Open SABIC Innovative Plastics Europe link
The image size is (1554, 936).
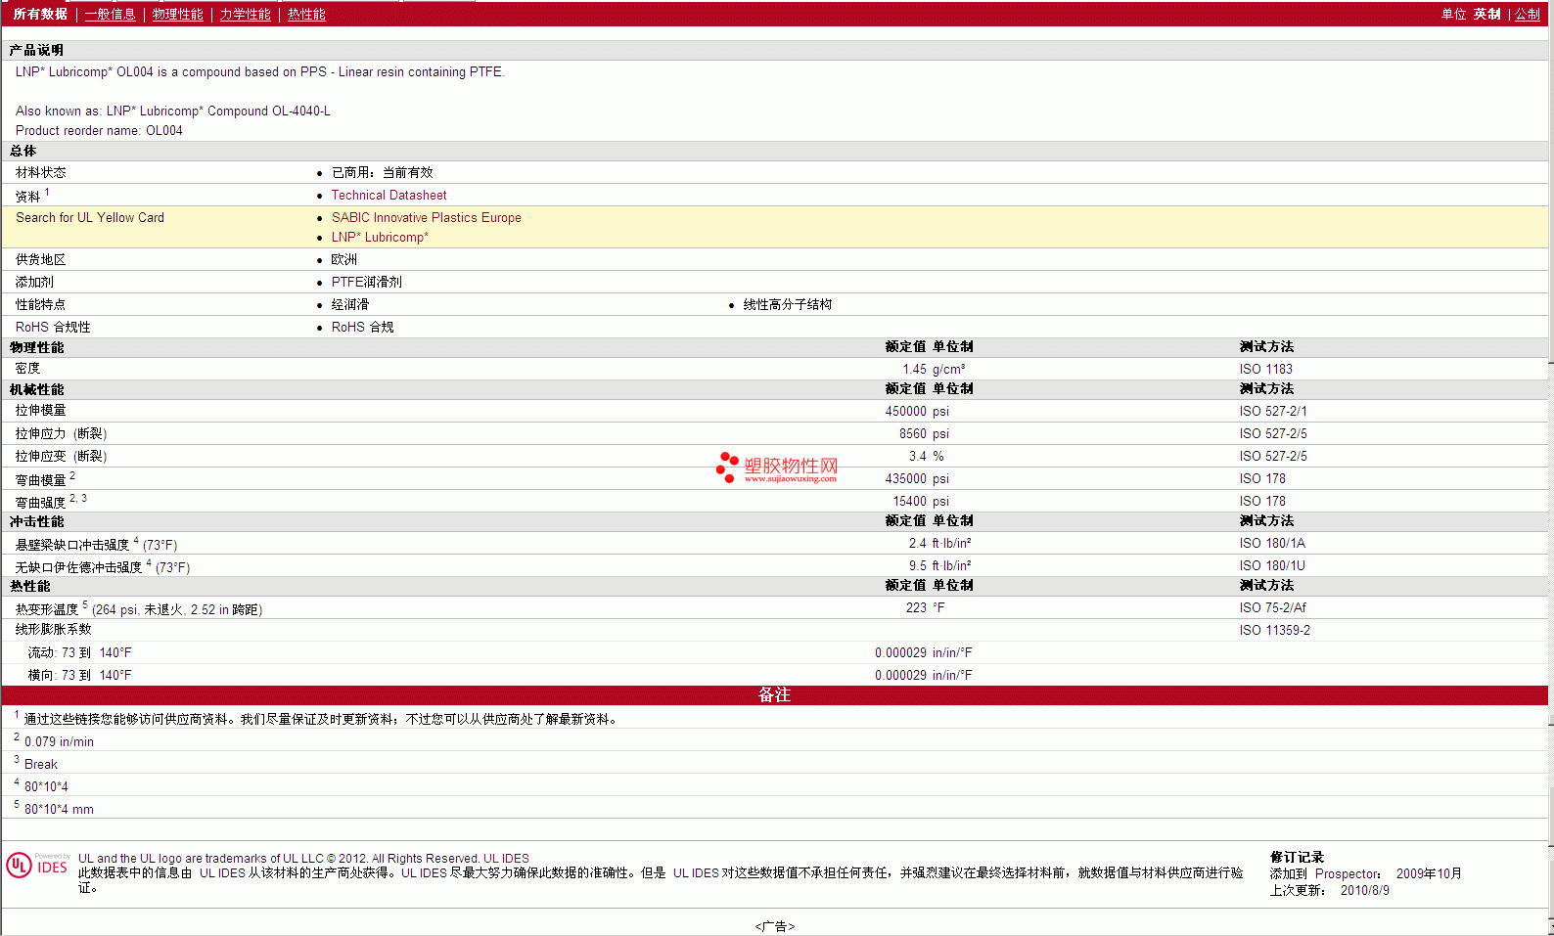(426, 217)
